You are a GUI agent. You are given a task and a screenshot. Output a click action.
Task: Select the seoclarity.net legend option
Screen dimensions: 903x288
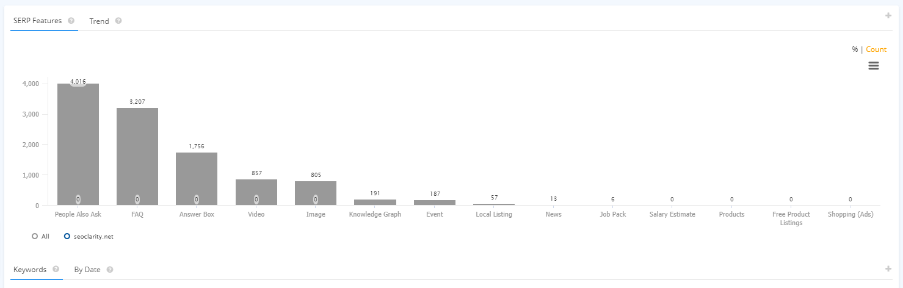point(89,236)
